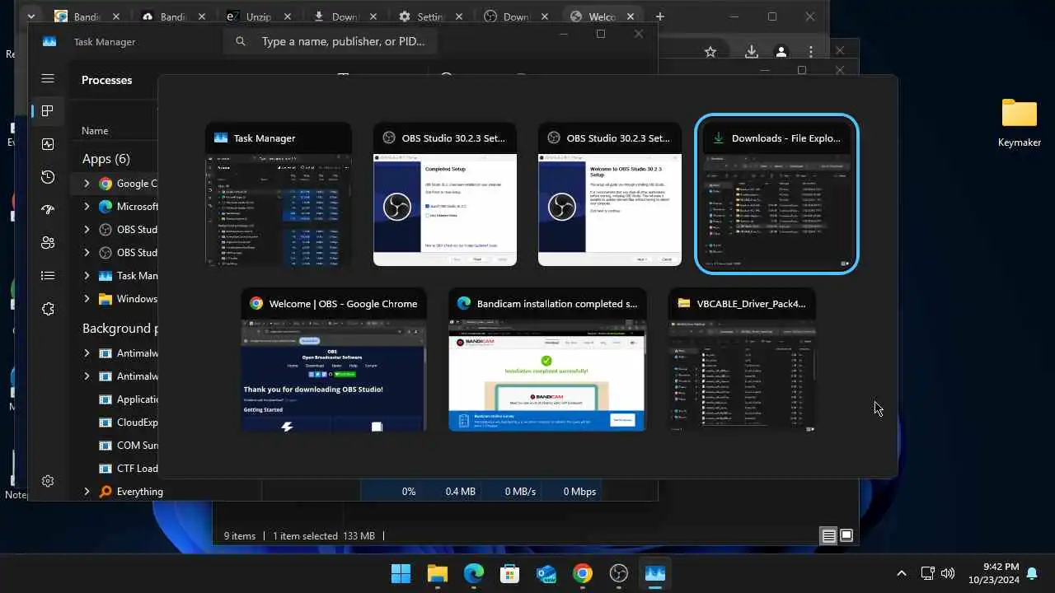Viewport: 1055px width, 593px height.
Task: Open Microsoft Store taskbar icon
Action: [509, 574]
